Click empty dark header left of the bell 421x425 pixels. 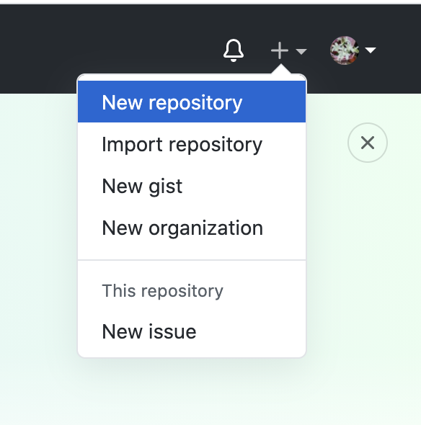coord(109,40)
